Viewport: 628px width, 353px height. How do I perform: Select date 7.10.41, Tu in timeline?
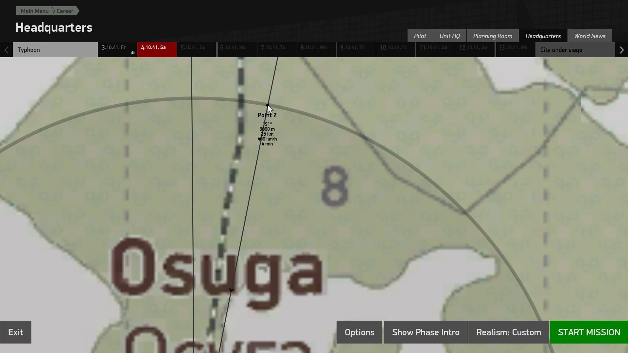(x=277, y=50)
